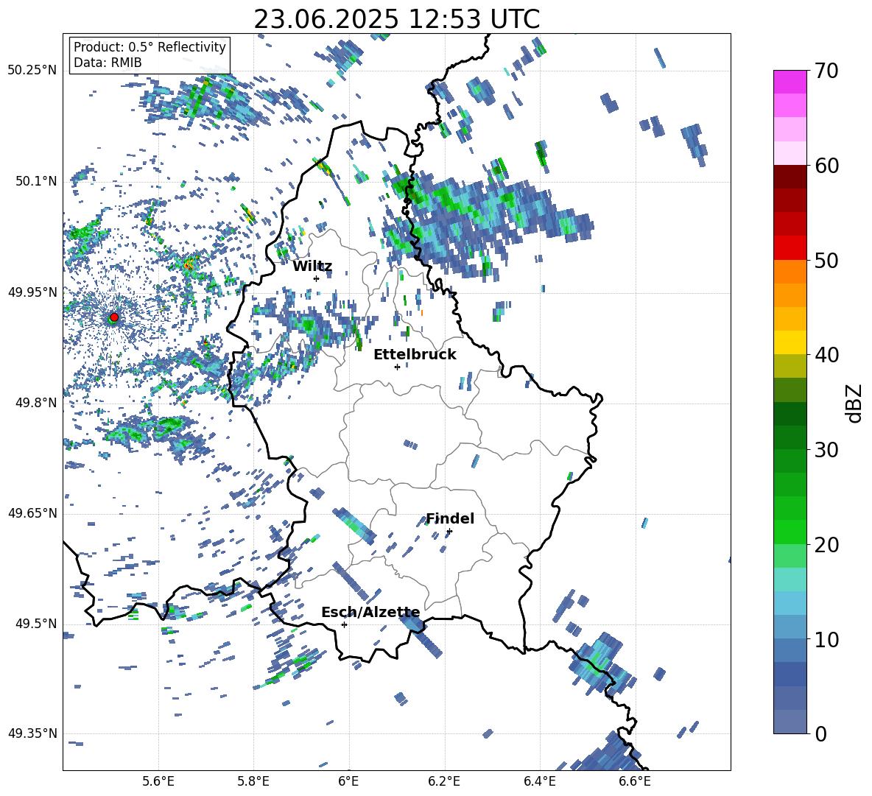Click the cross marker below the Ettelbruck label

tap(397, 367)
